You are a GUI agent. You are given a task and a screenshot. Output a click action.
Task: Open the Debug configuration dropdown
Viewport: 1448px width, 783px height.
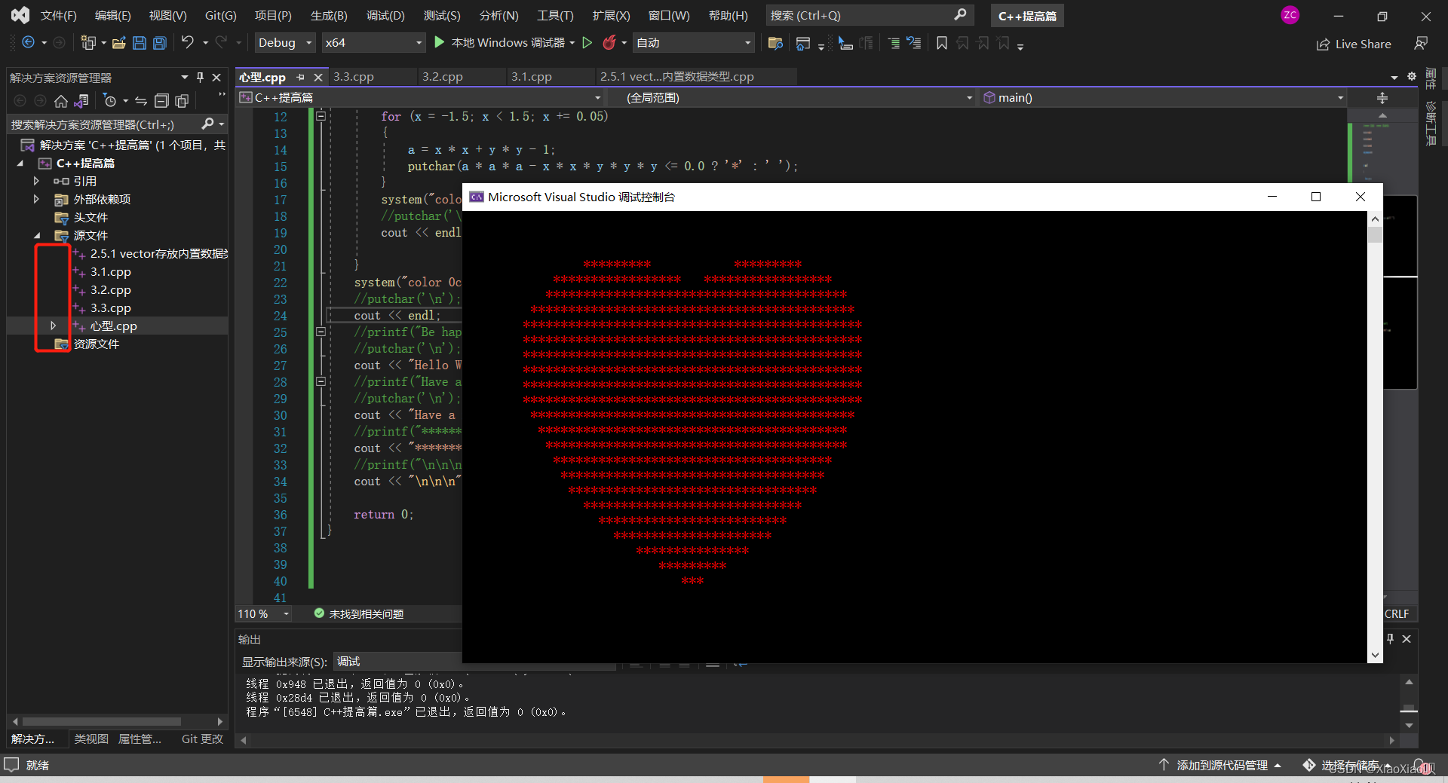pos(284,43)
